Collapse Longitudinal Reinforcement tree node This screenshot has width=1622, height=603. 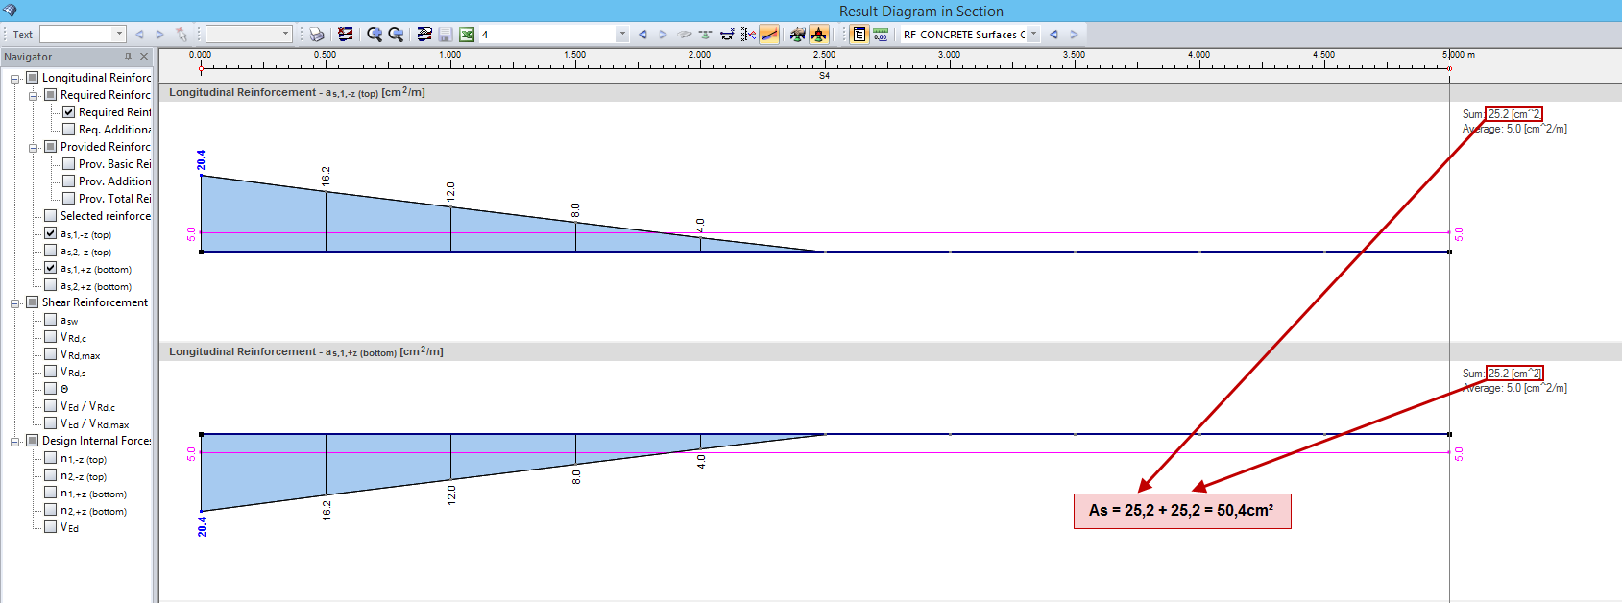click(x=15, y=79)
